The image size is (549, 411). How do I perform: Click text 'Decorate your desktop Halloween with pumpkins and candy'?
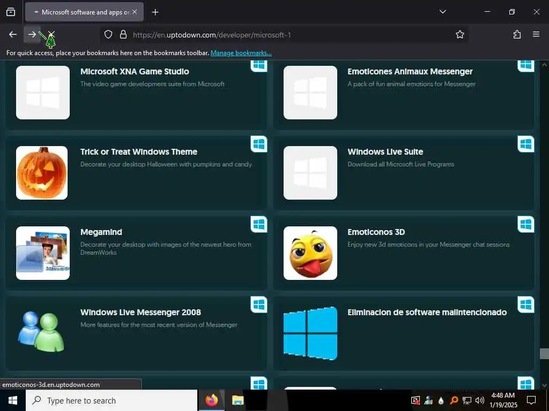(166, 164)
